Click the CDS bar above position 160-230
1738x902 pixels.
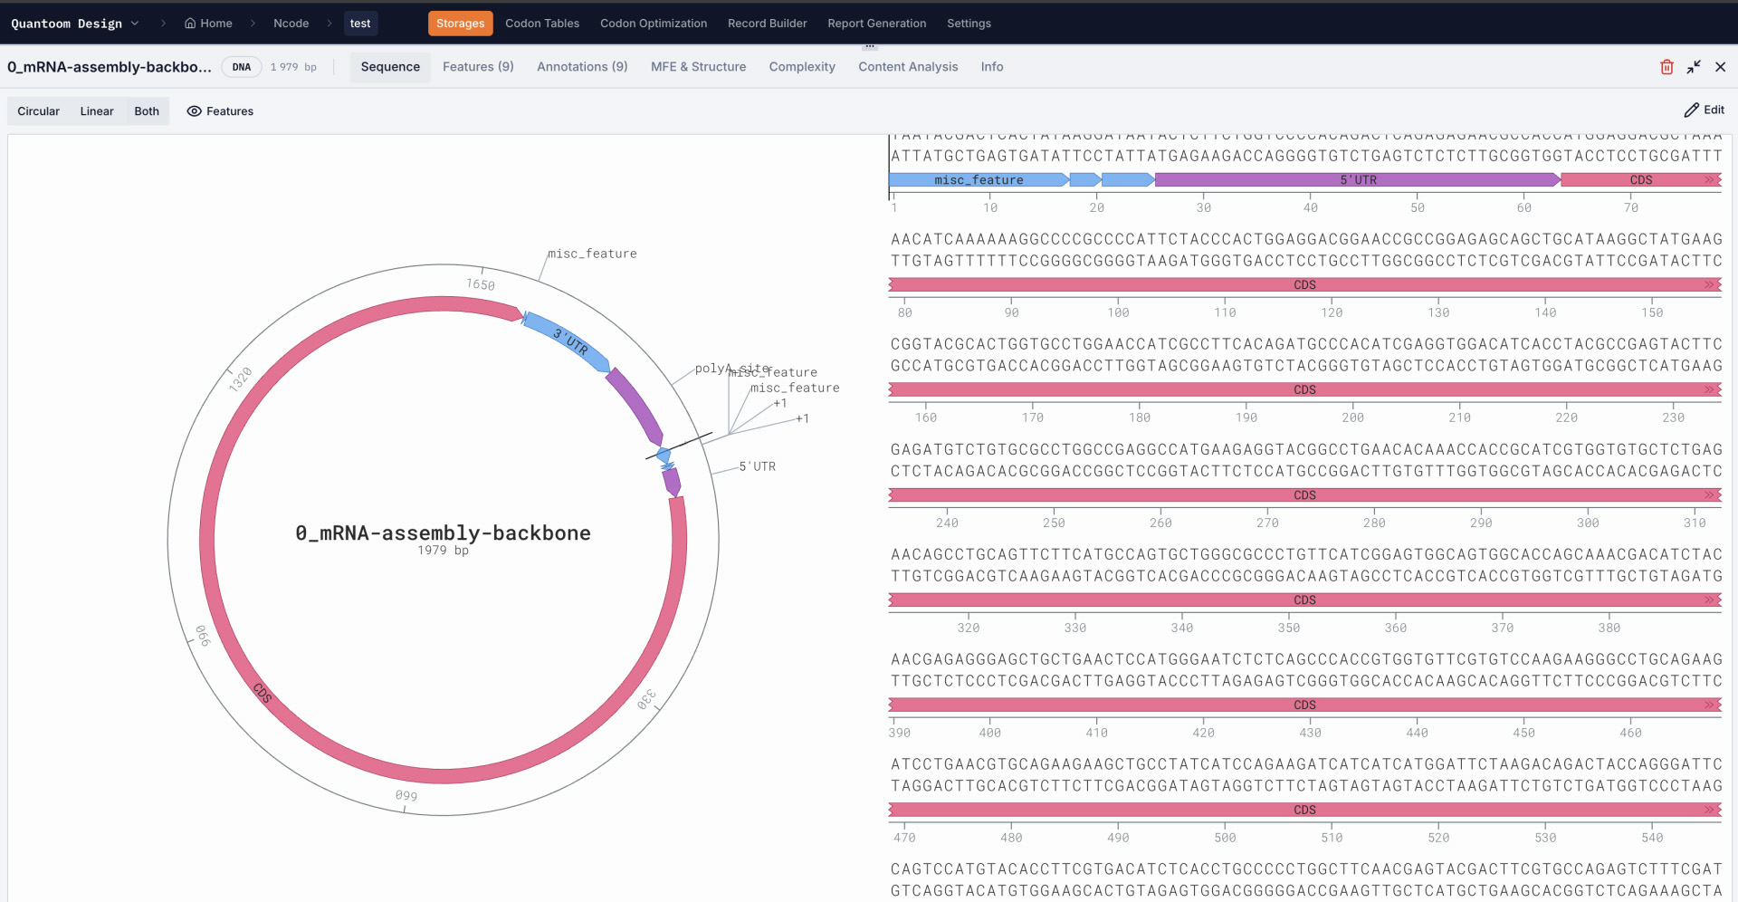pyautogui.click(x=1304, y=390)
